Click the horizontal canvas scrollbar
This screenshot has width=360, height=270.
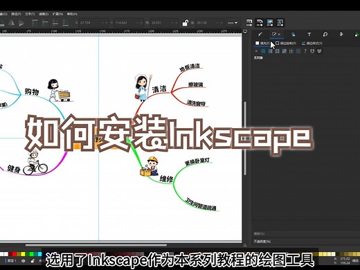pos(96,245)
